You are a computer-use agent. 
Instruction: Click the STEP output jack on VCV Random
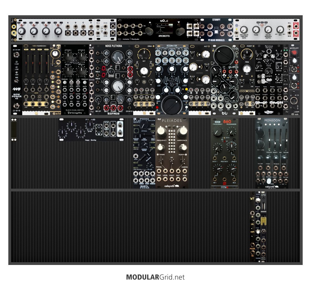(26, 104)
